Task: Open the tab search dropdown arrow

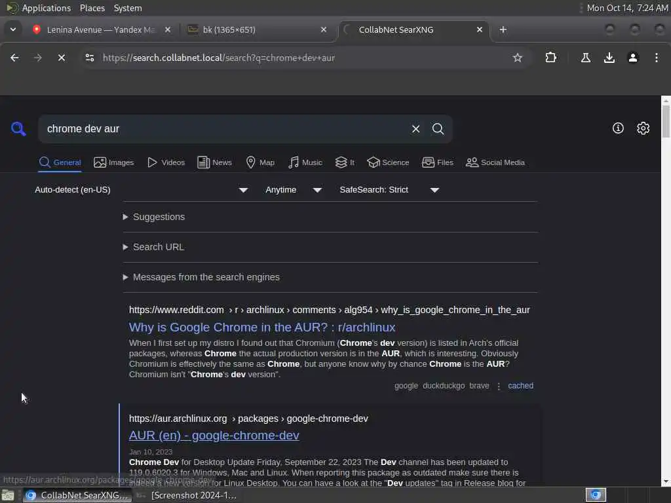Action: (x=13, y=29)
